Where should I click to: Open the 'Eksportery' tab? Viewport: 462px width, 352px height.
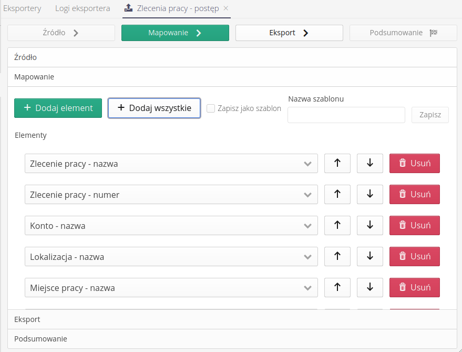(22, 8)
